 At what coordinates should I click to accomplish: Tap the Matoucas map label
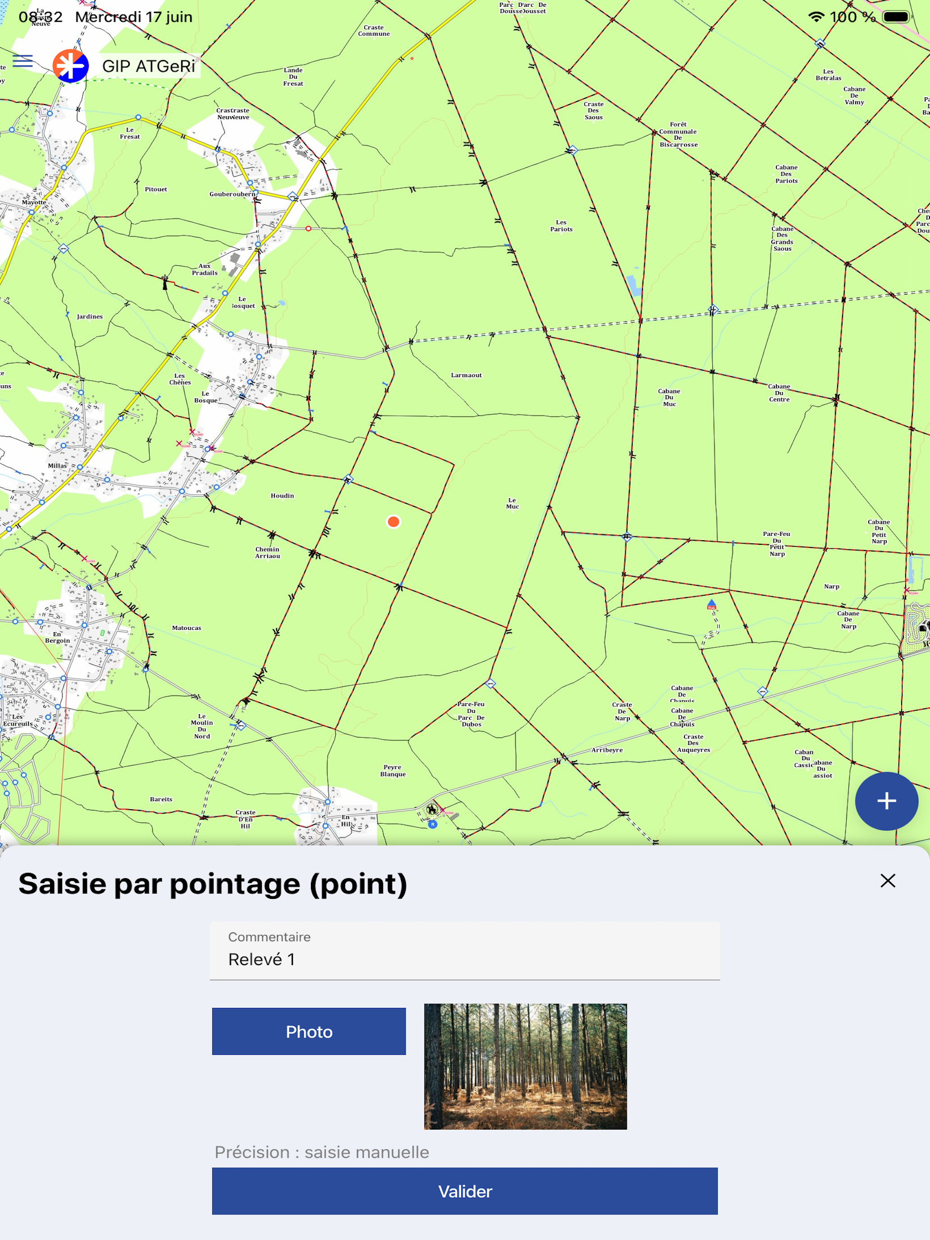pos(187,628)
